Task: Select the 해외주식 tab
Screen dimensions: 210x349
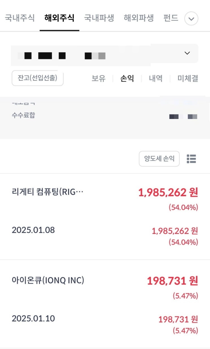Action: coord(59,18)
